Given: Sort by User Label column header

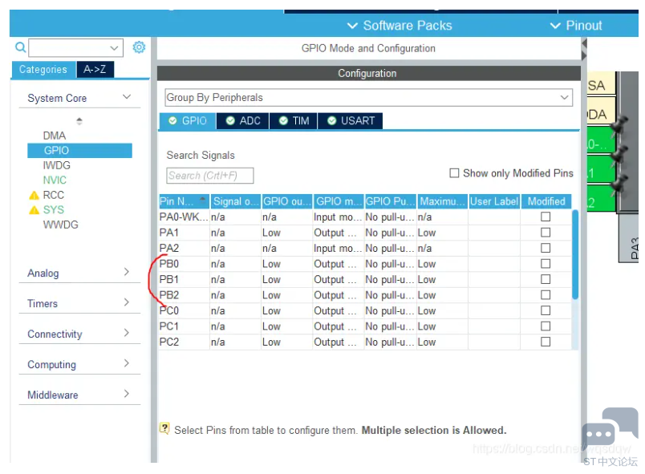Looking at the screenshot, I should (x=494, y=201).
